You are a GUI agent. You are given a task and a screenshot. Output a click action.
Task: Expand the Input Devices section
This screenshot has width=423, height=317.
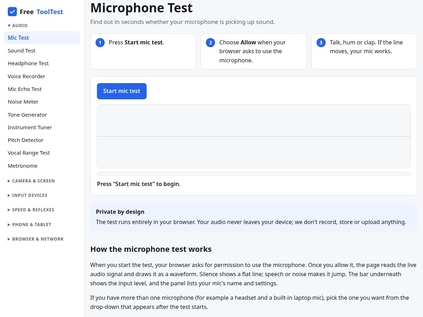click(x=27, y=195)
